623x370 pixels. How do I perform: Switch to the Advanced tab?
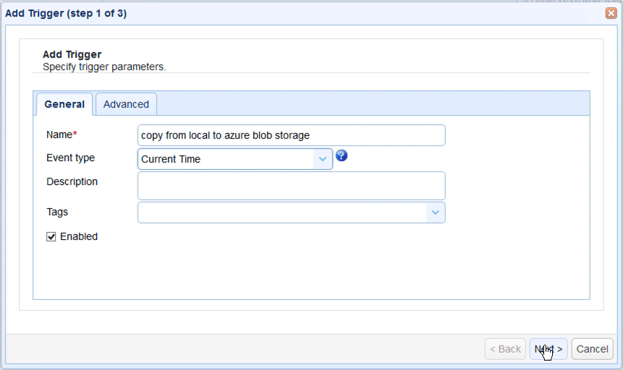point(126,104)
